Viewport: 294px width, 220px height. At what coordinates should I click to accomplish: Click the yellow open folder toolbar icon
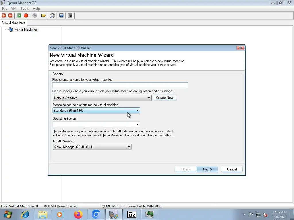click(44, 15)
